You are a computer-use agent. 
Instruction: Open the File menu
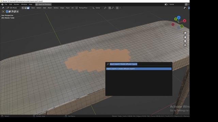pos(6,4)
